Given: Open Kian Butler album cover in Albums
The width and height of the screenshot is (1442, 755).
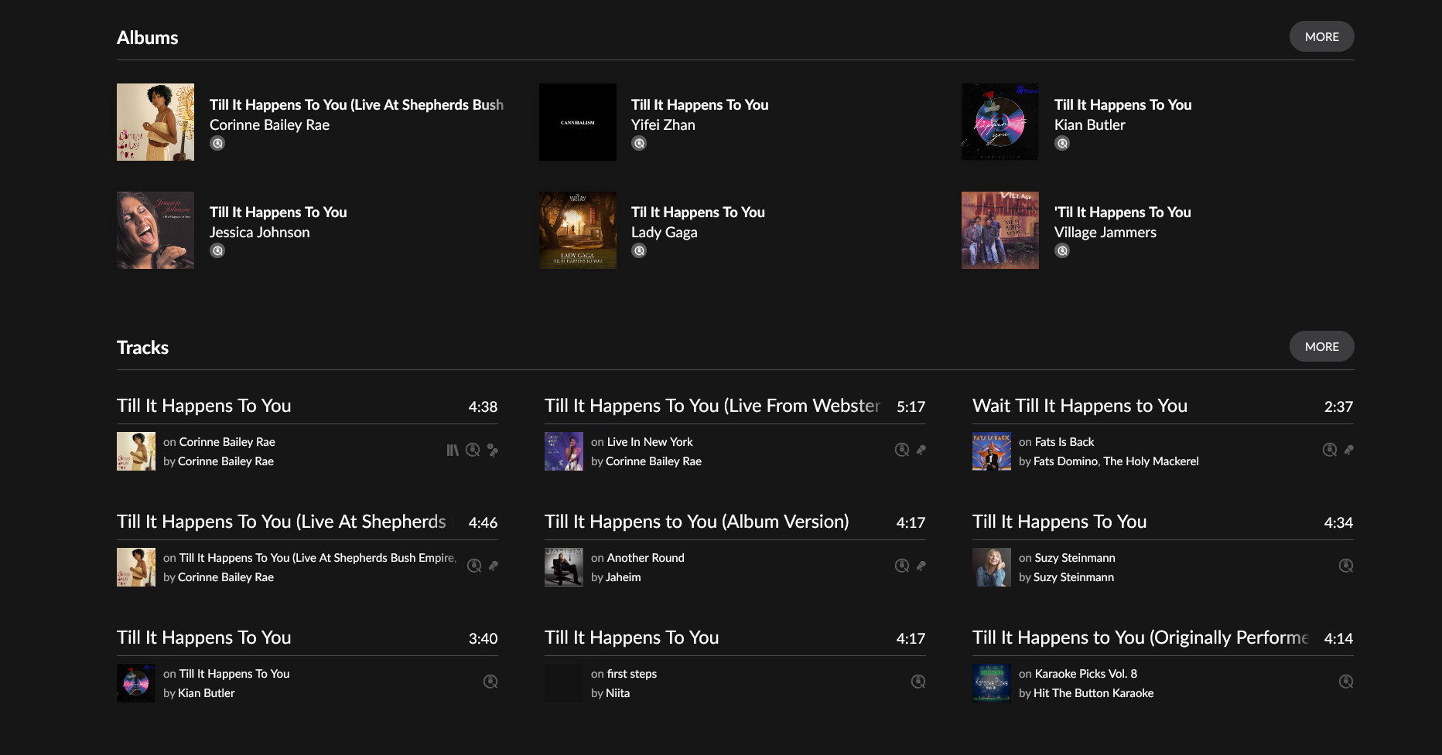Looking at the screenshot, I should 1000,122.
